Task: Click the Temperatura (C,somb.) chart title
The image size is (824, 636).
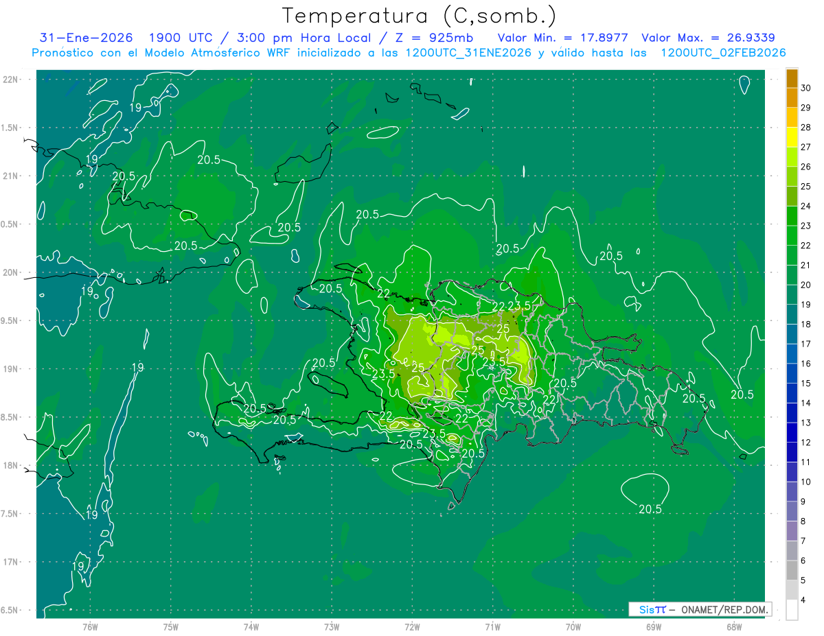Action: pyautogui.click(x=419, y=16)
